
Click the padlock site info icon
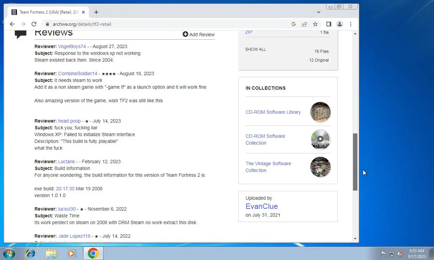[x=47, y=24]
